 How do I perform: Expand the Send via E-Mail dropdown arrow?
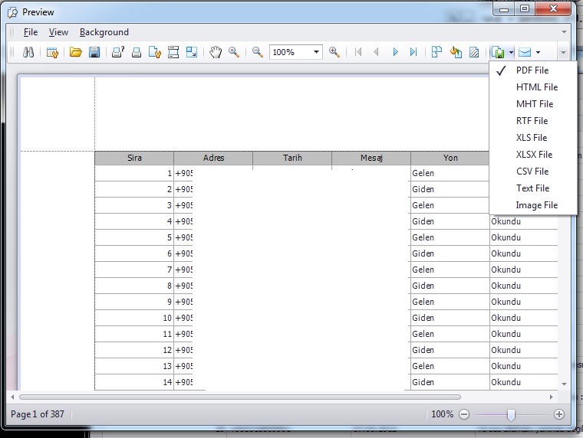click(x=538, y=52)
